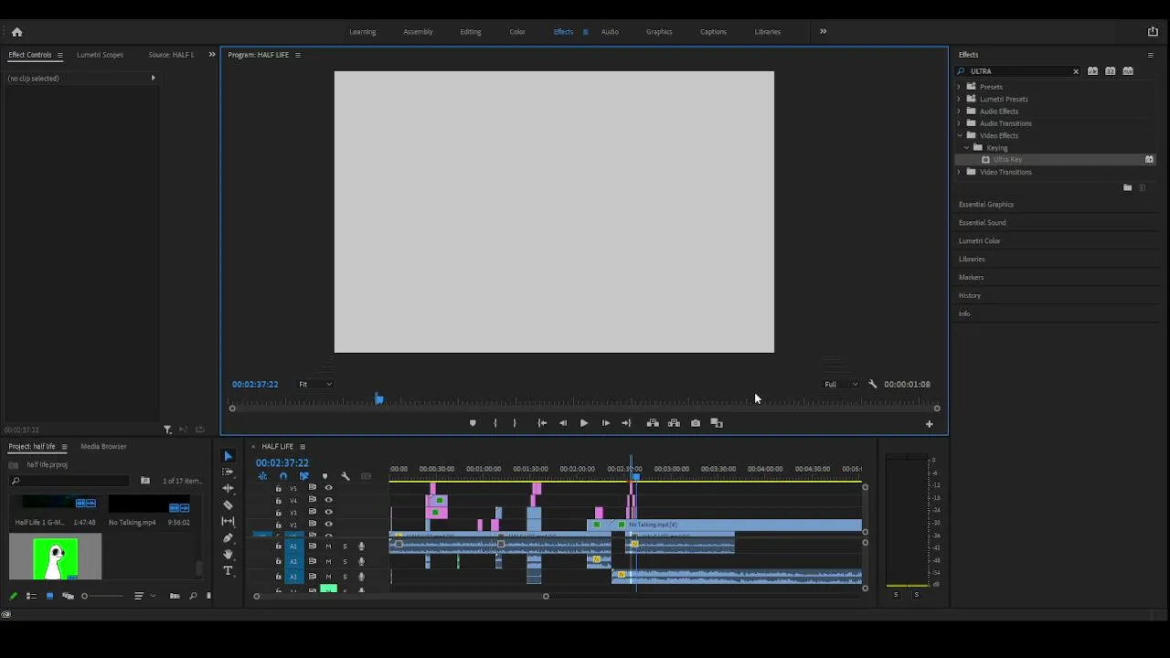Switch Project panel to freeform view

(x=68, y=596)
